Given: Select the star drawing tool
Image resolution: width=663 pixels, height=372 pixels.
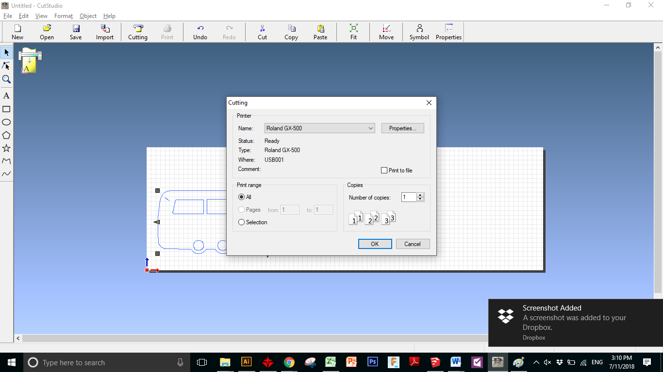Looking at the screenshot, I should (x=6, y=148).
